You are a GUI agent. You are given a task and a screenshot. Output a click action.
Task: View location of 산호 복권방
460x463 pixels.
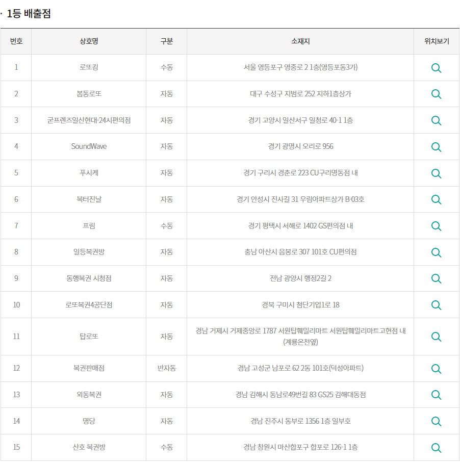436,448
